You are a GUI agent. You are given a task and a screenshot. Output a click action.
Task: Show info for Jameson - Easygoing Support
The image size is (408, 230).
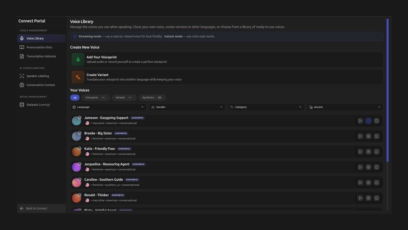point(377,121)
